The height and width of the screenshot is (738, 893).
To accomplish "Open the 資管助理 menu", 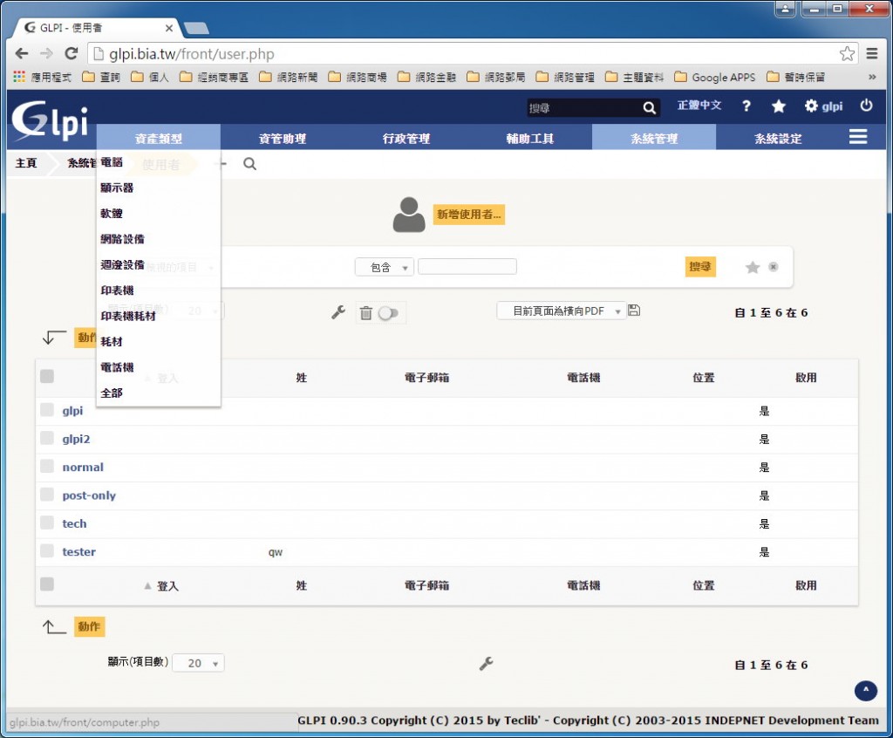I will [x=283, y=139].
